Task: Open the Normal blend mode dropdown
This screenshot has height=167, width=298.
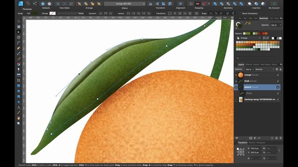Action: coord(264,69)
